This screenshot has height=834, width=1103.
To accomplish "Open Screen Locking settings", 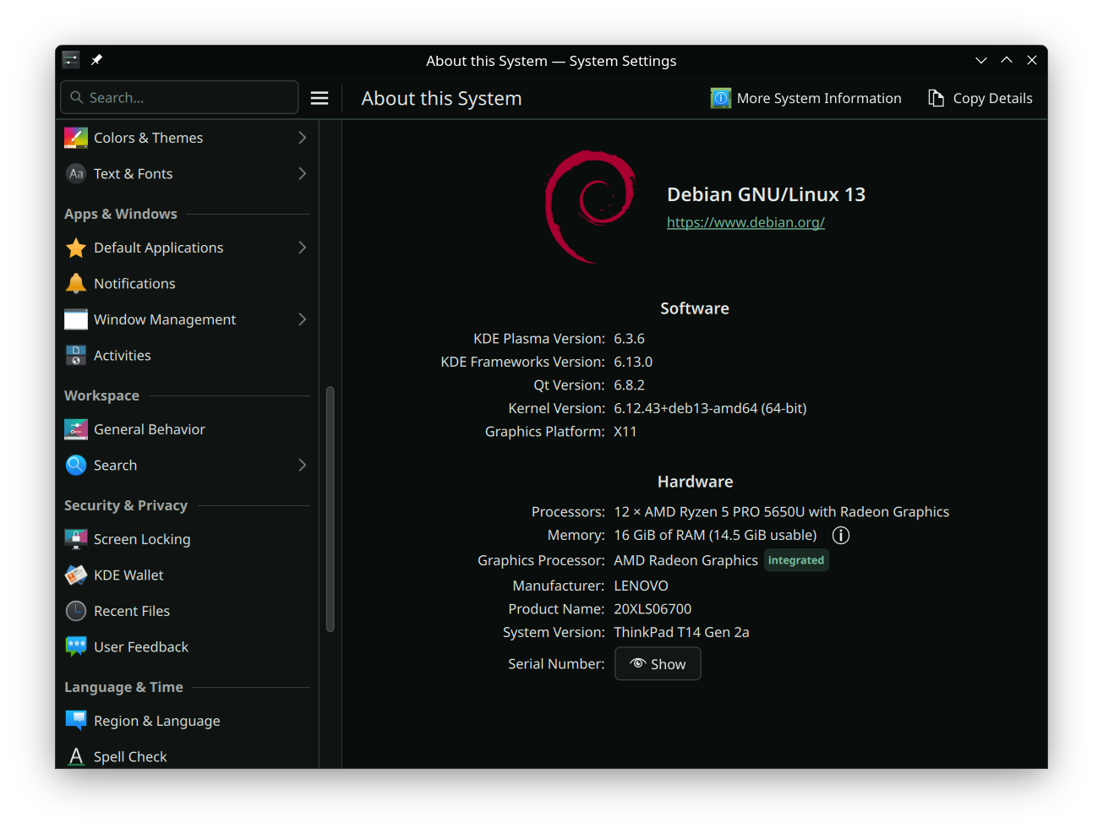I will click(x=187, y=539).
